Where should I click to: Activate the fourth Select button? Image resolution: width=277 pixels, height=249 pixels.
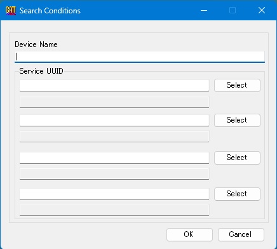[237, 194]
